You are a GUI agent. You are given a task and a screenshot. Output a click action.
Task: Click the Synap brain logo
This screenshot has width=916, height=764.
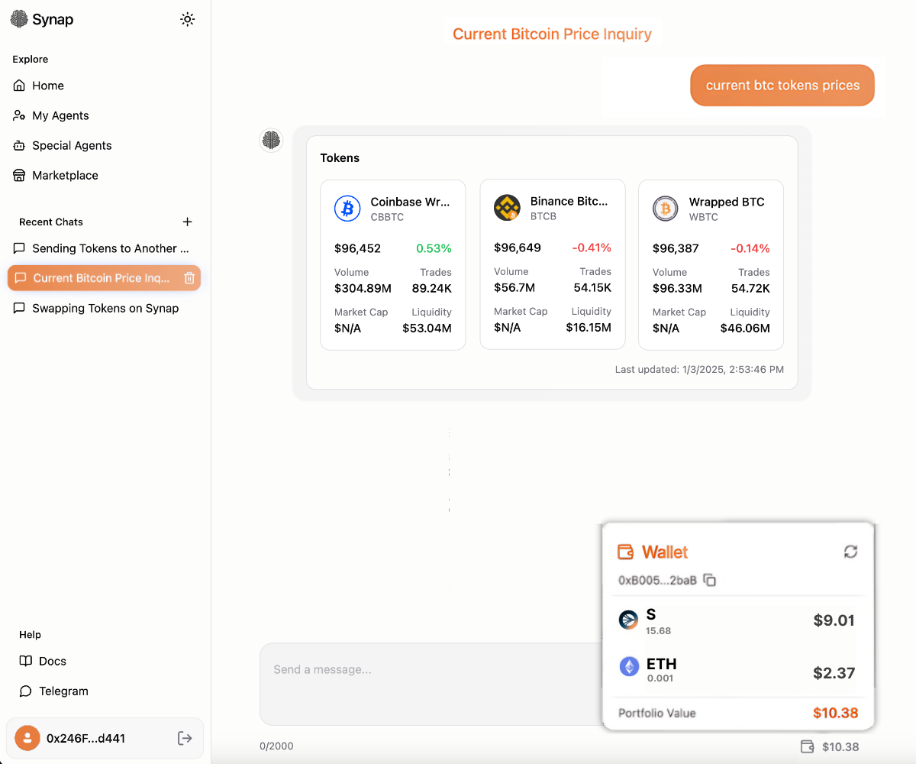point(19,19)
